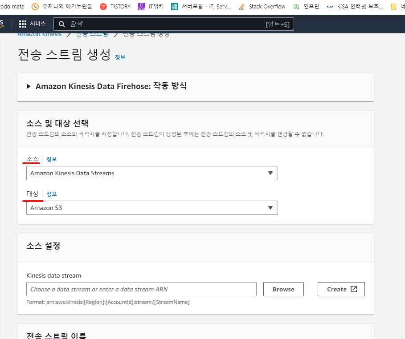Viewport: 405px width, 339px height.
Task: Click the 전송 스트림 breadcrumb link
Action: (92, 35)
